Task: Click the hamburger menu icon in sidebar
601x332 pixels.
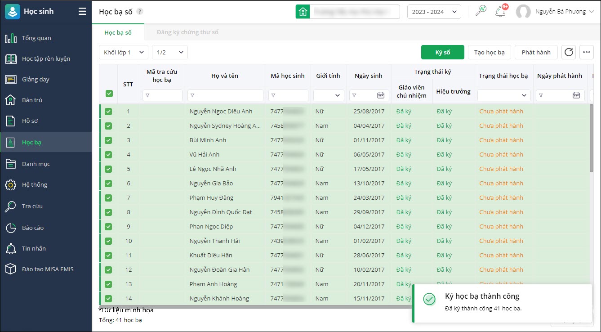Action: click(x=82, y=12)
